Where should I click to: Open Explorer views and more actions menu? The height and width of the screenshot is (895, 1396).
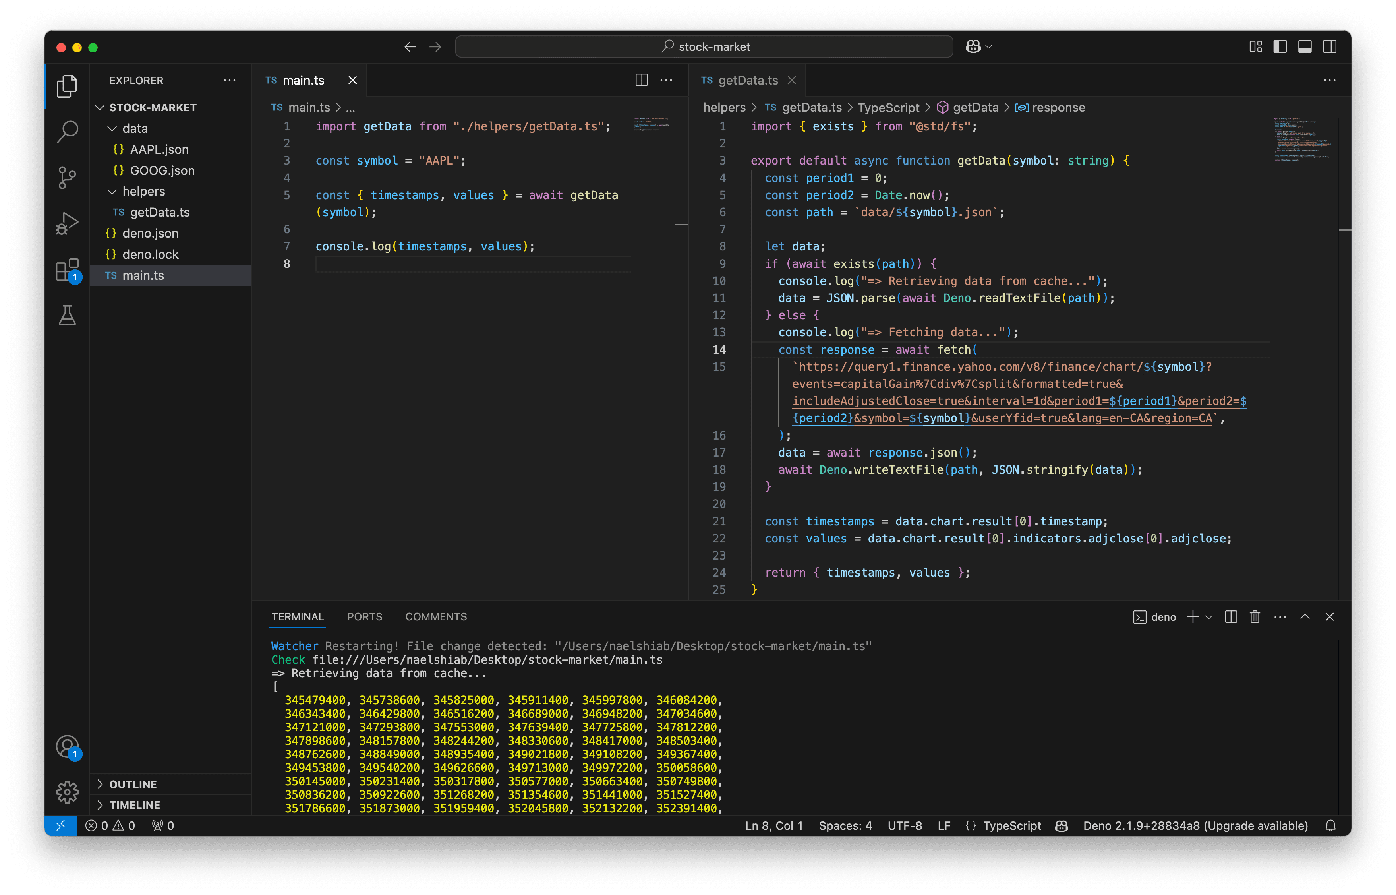tap(230, 80)
